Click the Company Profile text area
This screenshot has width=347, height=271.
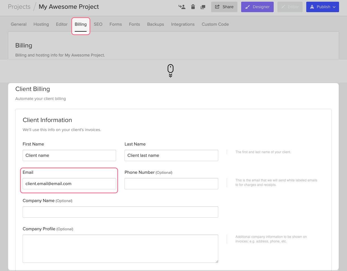tap(120, 249)
